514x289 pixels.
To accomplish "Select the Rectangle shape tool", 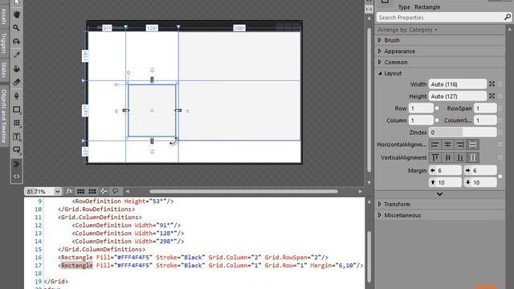I will tap(16, 110).
